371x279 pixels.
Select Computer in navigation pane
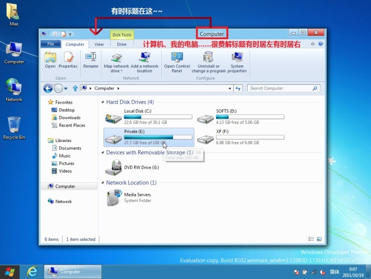click(69, 186)
